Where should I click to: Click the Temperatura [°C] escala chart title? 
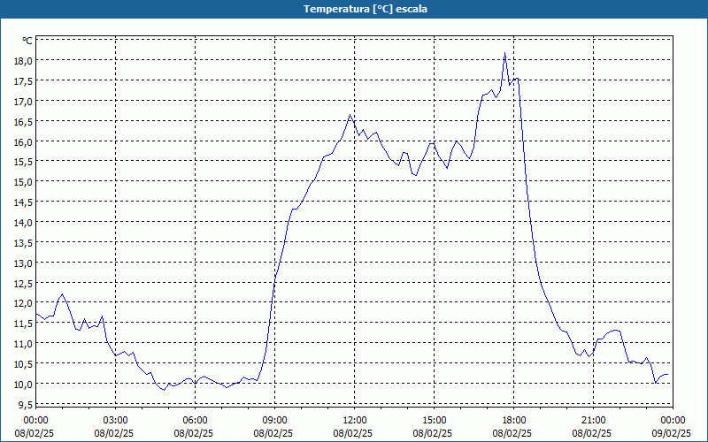(x=354, y=9)
